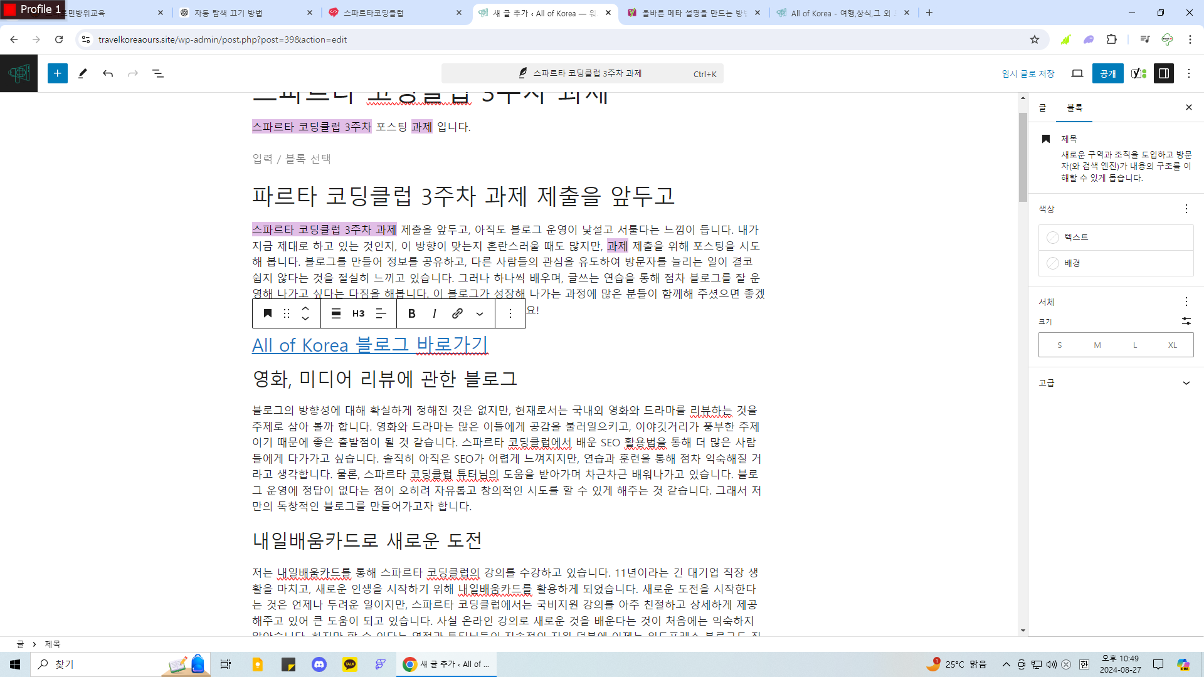
Task: Open the 서체 typography options menu
Action: coord(1186,302)
